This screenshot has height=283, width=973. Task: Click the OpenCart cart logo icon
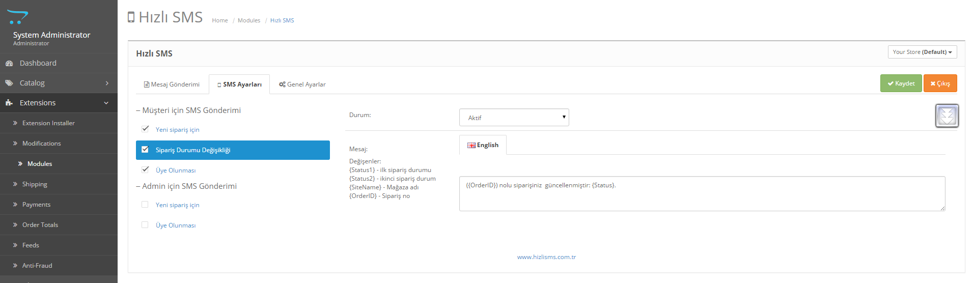18,17
